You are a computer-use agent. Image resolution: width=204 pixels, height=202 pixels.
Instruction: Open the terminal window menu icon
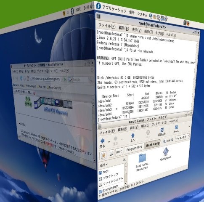click(x=98, y=16)
